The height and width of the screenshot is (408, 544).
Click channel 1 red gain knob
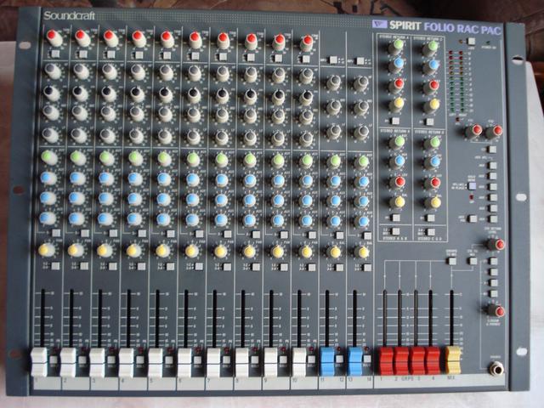tap(54, 37)
